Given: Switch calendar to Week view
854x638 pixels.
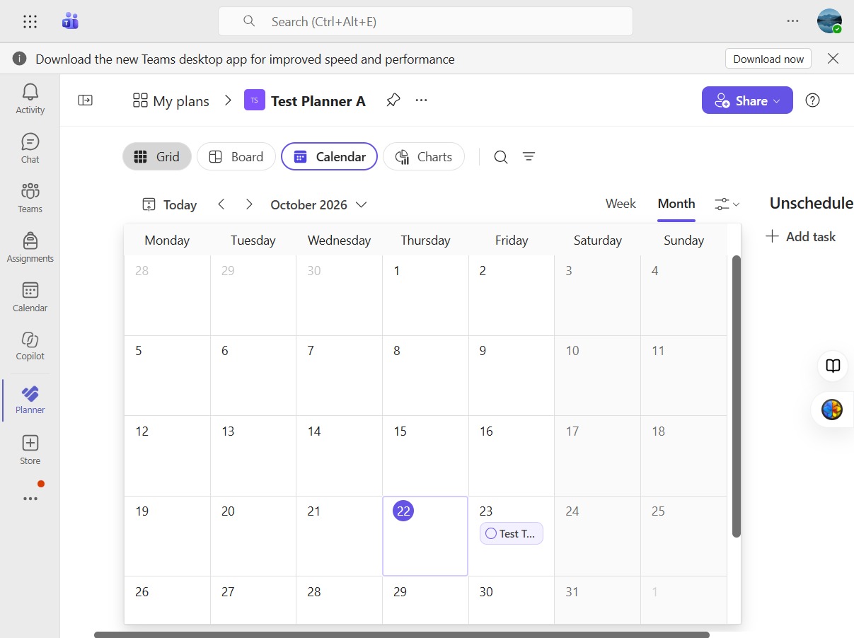Looking at the screenshot, I should click(x=621, y=204).
